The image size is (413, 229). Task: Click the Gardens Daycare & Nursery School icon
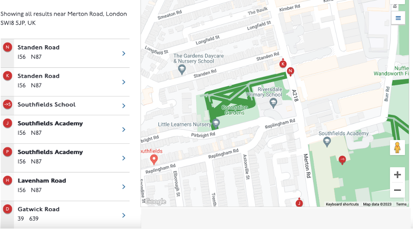(x=181, y=69)
